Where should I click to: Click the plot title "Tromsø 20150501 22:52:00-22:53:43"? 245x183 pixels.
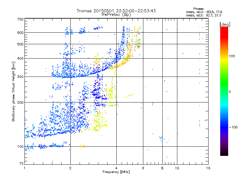[x=116, y=11]
